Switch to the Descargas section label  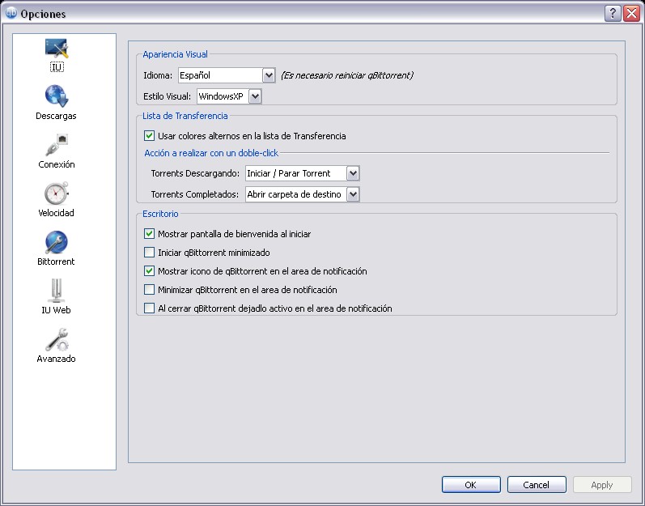[x=56, y=116]
